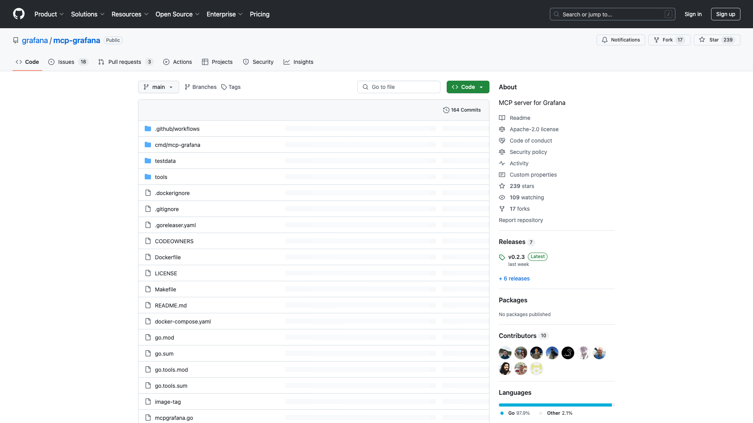753x423 pixels.
Task: Click the v0.2.3 release tag
Action: (x=516, y=257)
